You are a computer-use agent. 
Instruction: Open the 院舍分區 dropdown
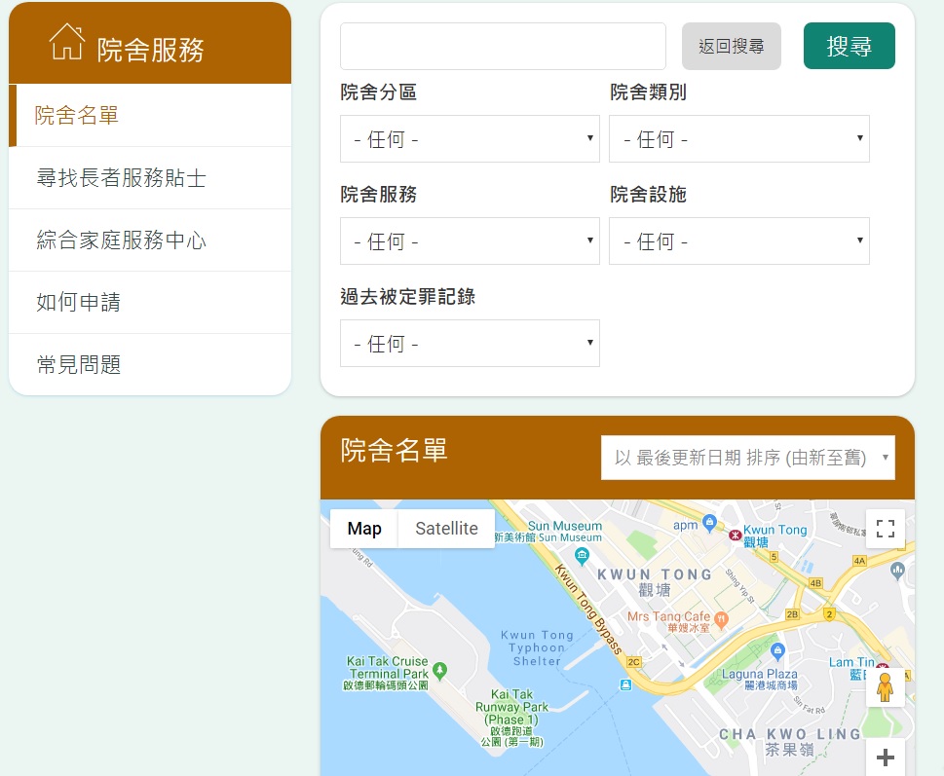tap(470, 139)
